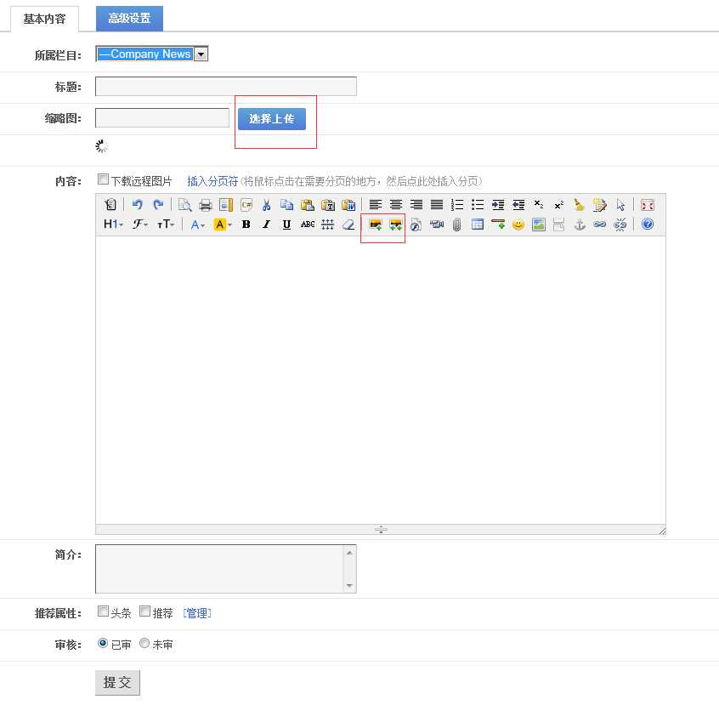Select 未审 radio button
Screen dimensions: 719x705
click(x=144, y=643)
